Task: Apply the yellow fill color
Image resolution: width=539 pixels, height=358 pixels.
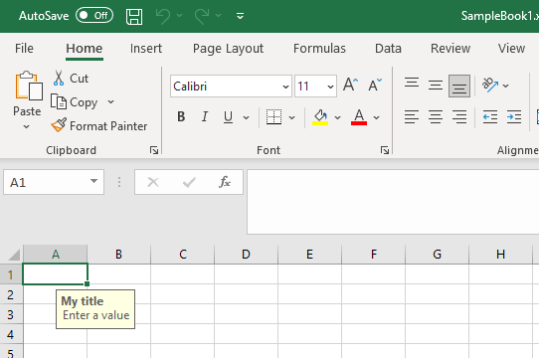Action: (320, 117)
